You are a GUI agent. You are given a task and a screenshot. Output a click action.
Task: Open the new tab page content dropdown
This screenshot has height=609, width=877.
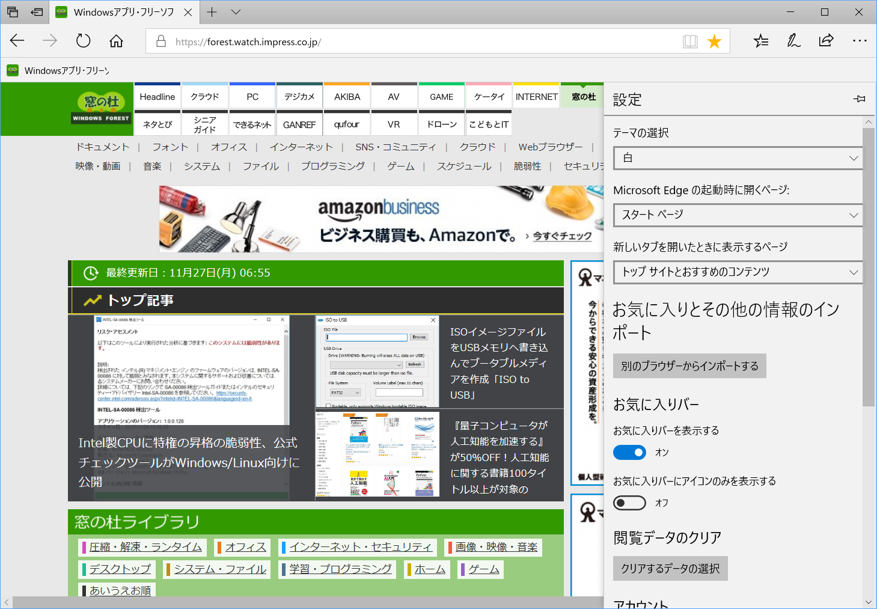tap(738, 272)
